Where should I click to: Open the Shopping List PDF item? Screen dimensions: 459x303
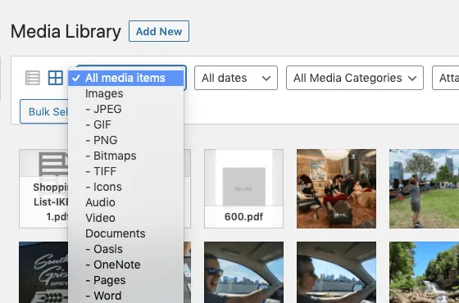tap(43, 188)
